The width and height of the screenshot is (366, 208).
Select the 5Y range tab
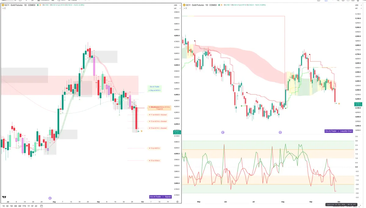pyautogui.click(x=32, y=206)
